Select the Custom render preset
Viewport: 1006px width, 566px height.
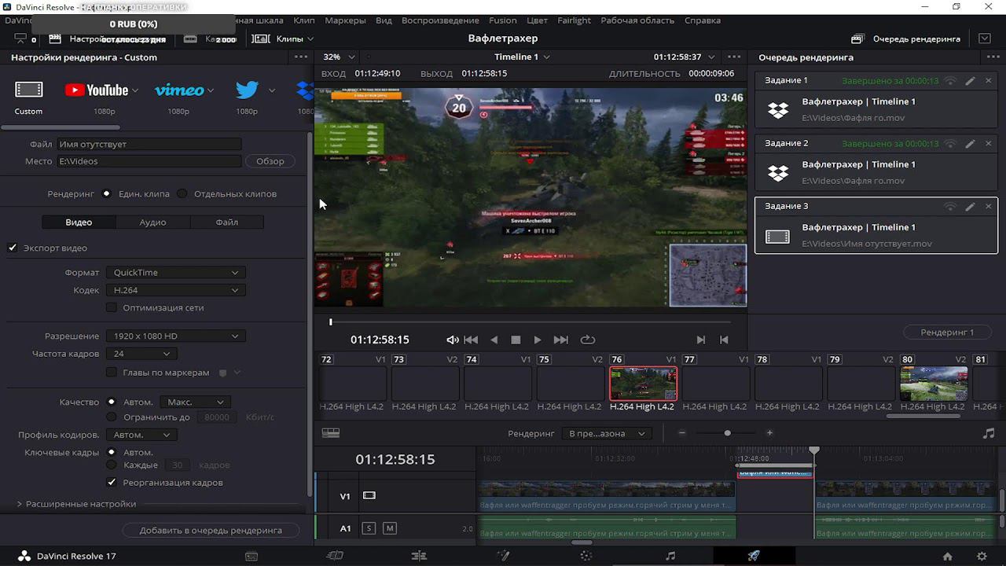point(29,97)
